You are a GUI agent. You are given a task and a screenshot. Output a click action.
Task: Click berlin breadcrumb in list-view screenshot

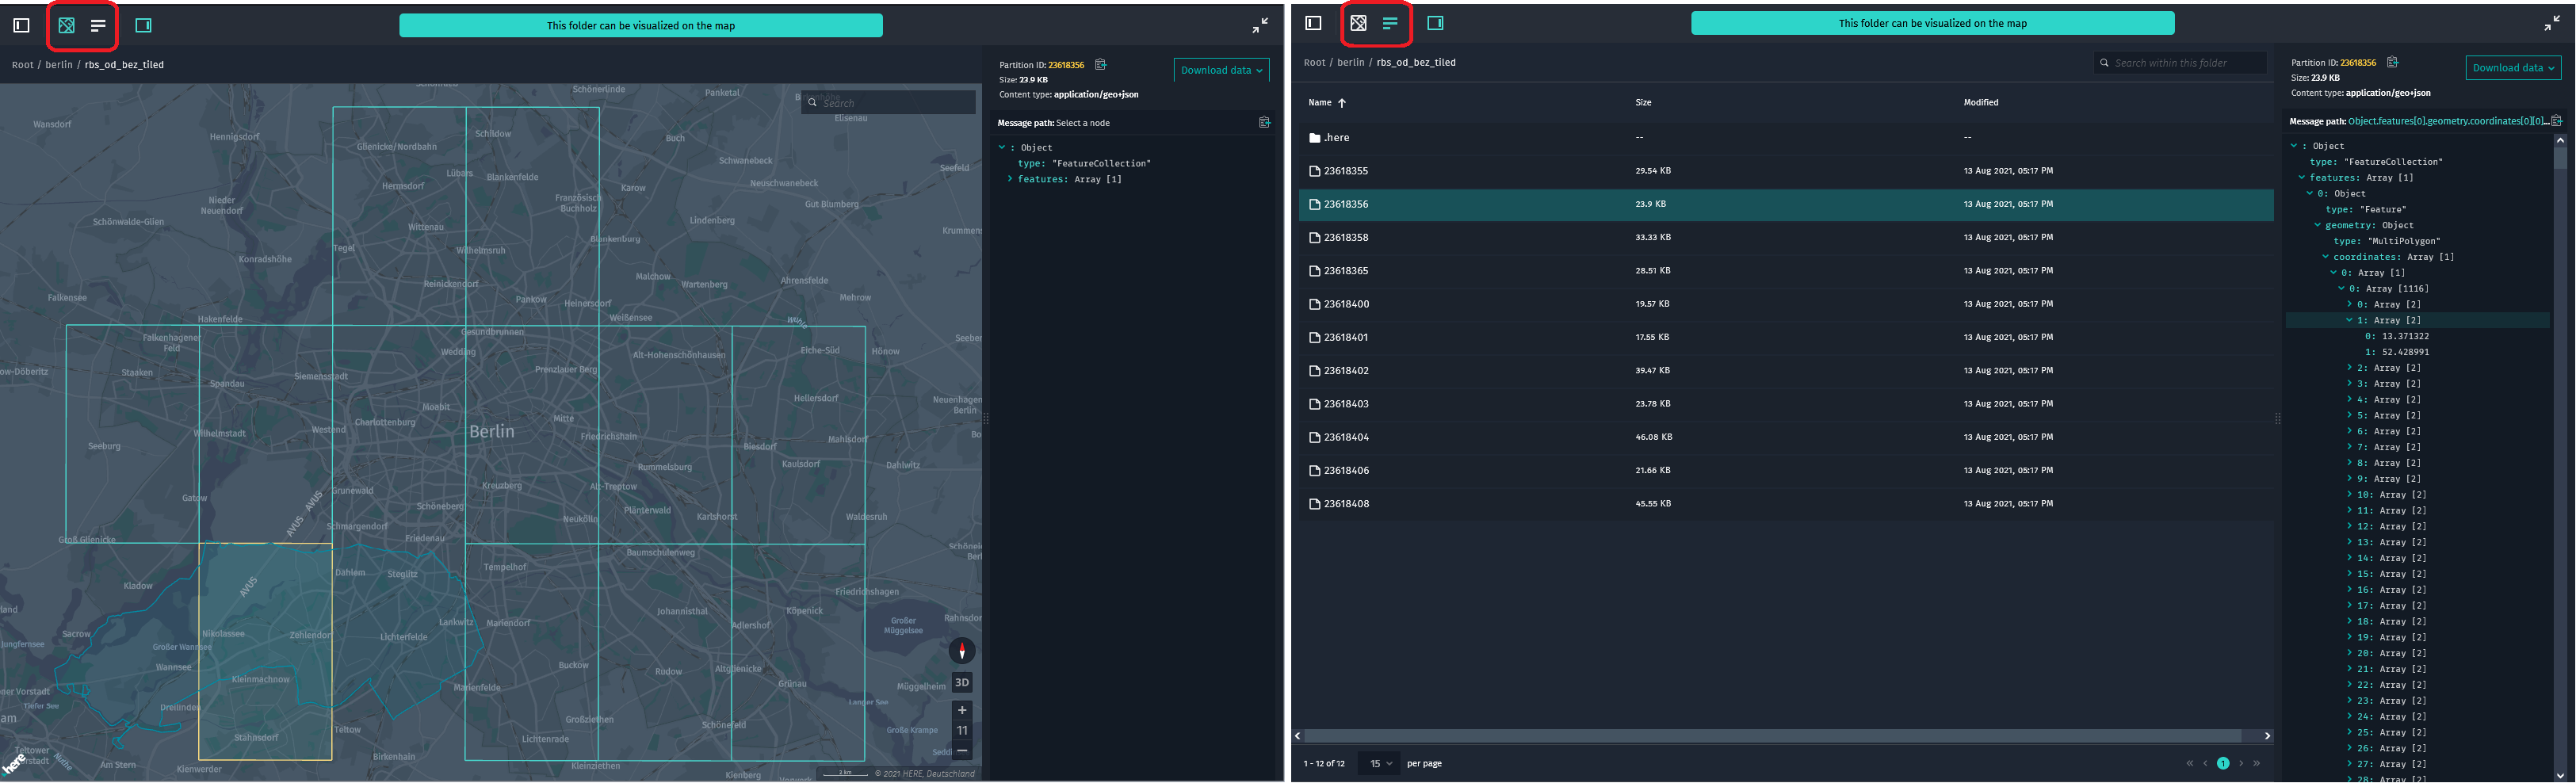click(x=1351, y=62)
